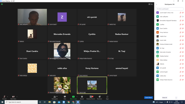Open the Participants panel button
Image resolution: width=185 pixels, height=104 pixels.
[55, 97]
